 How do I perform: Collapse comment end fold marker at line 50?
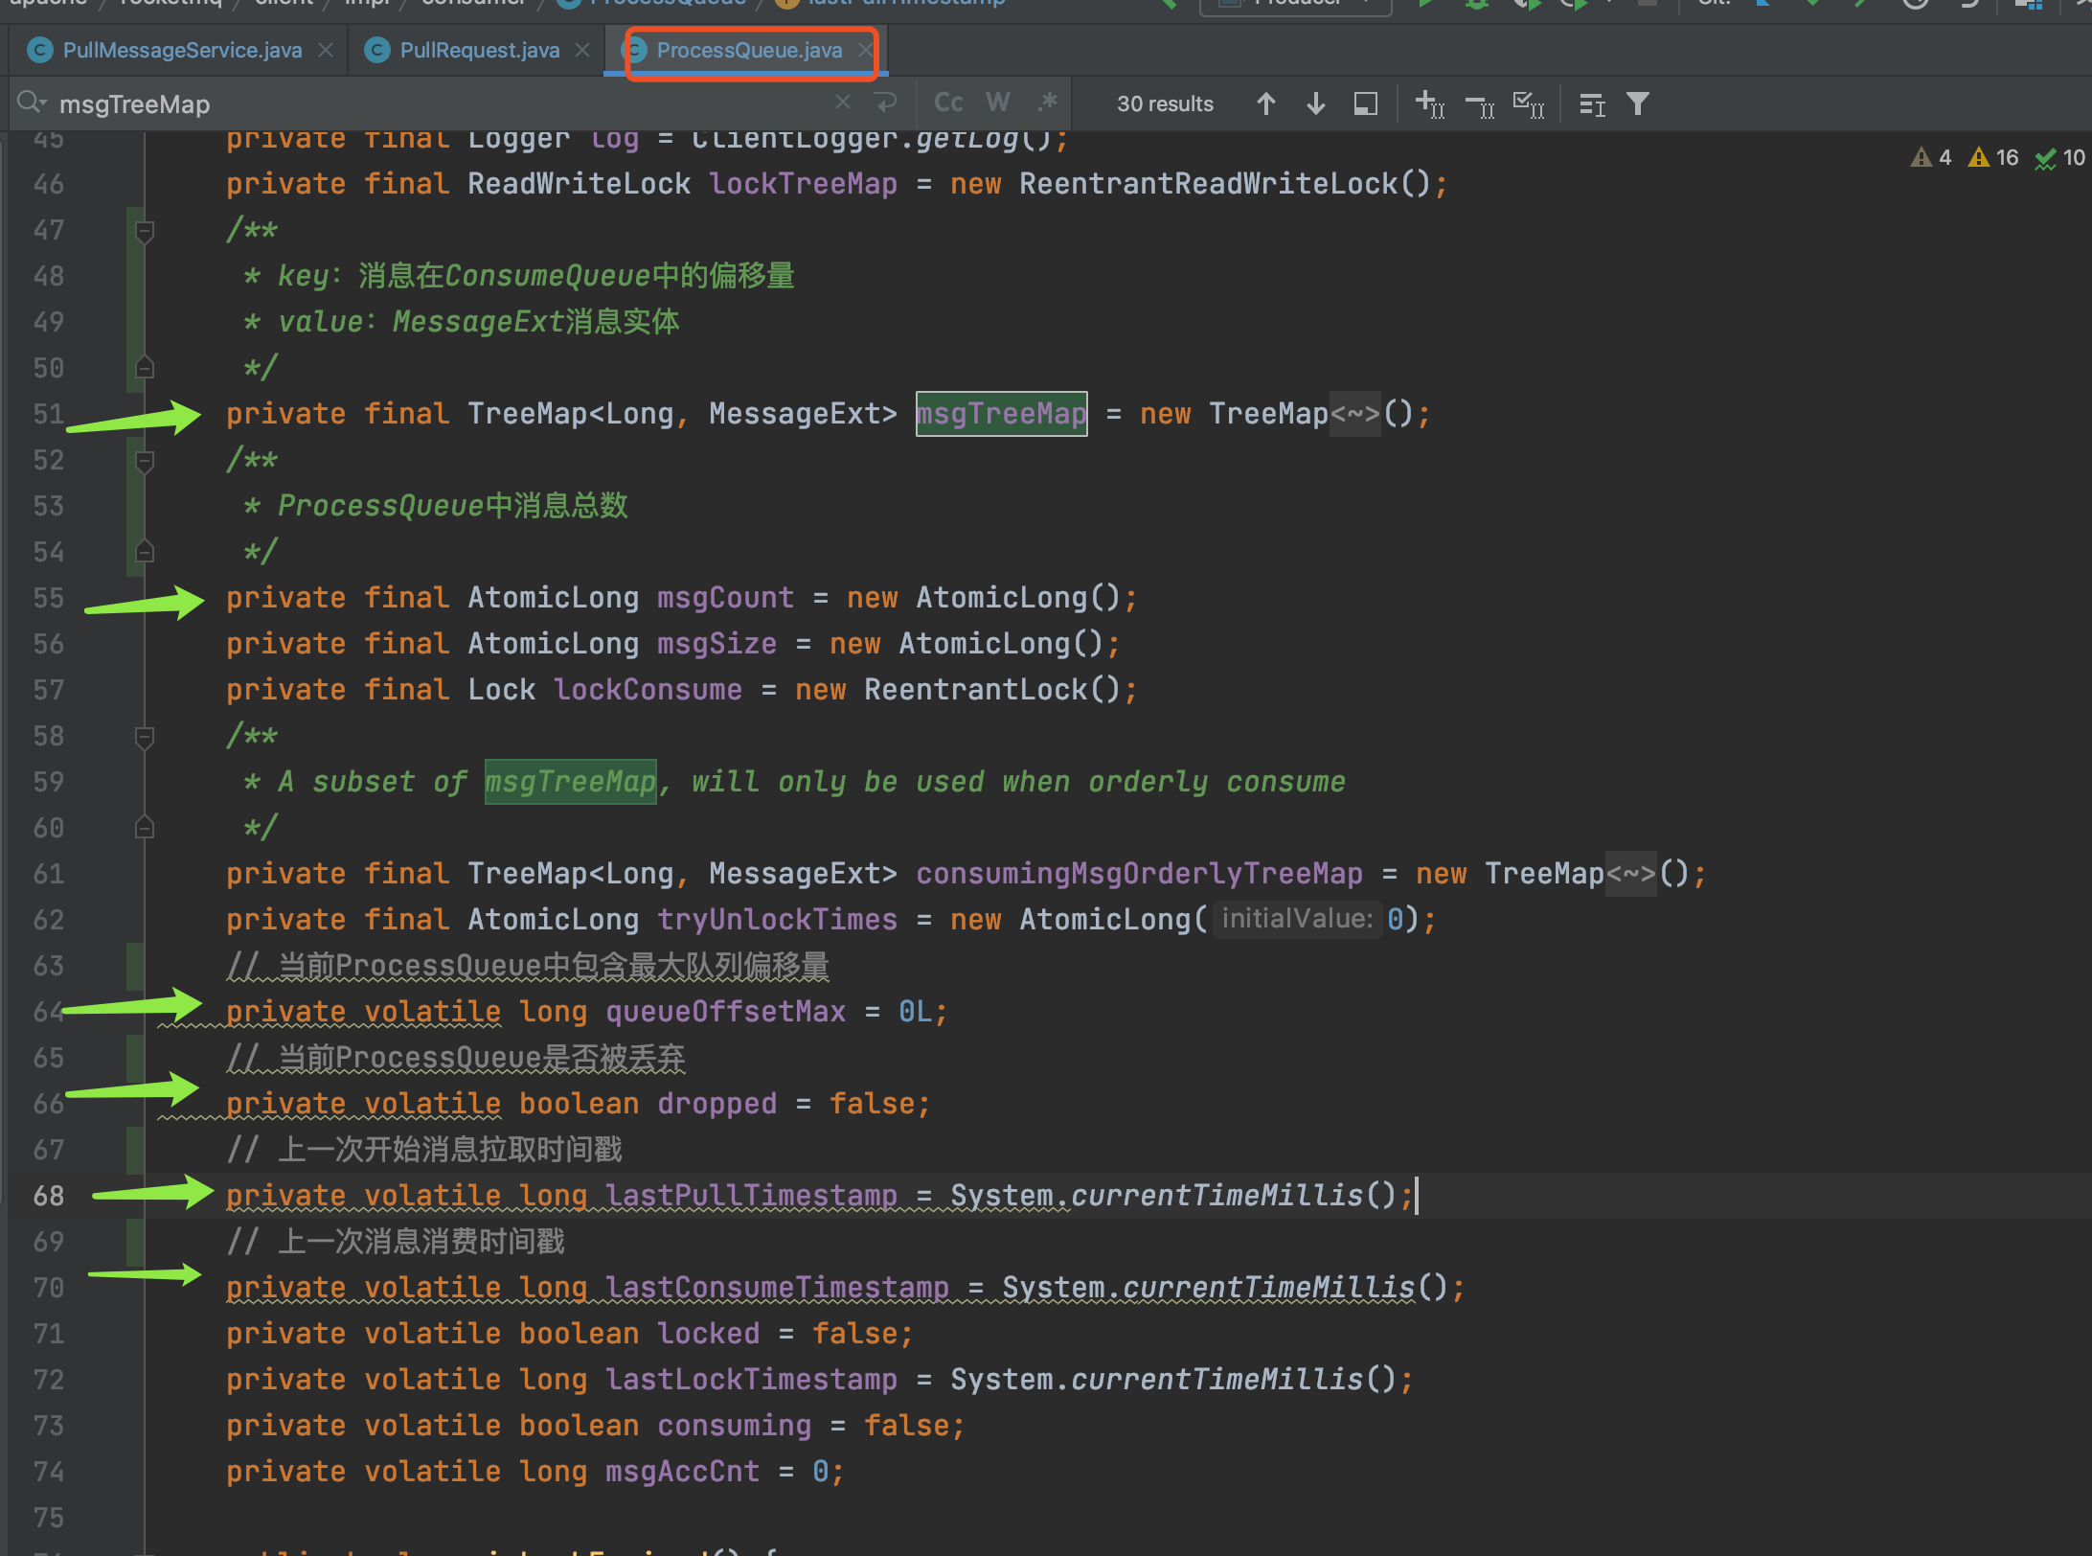[x=145, y=367]
